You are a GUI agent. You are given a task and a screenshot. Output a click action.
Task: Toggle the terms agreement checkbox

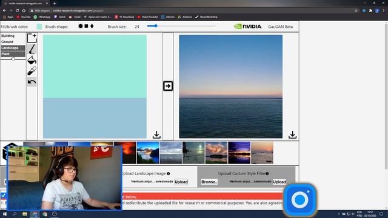pyautogui.click(x=3, y=196)
